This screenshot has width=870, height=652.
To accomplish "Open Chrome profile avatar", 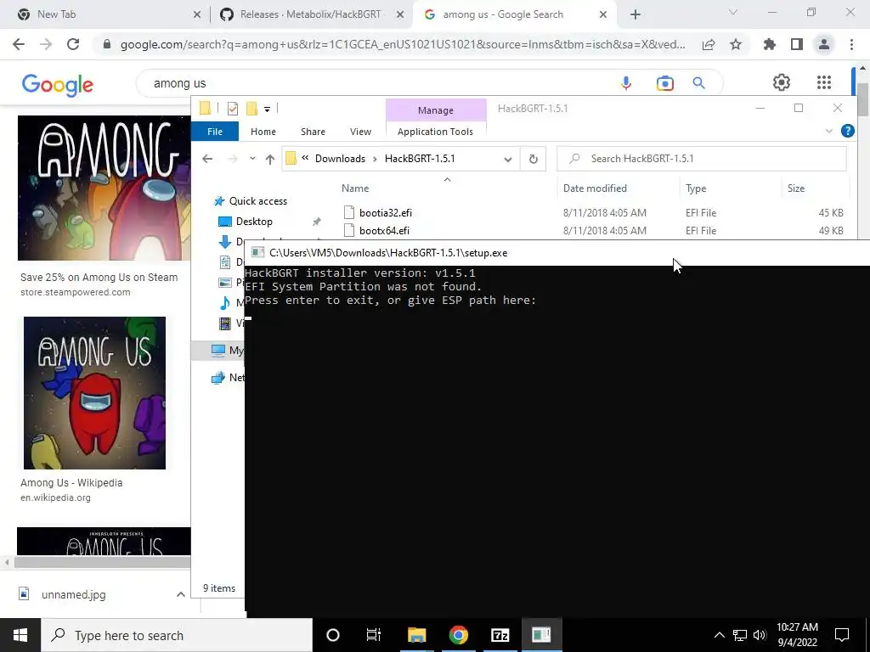I will [x=824, y=44].
